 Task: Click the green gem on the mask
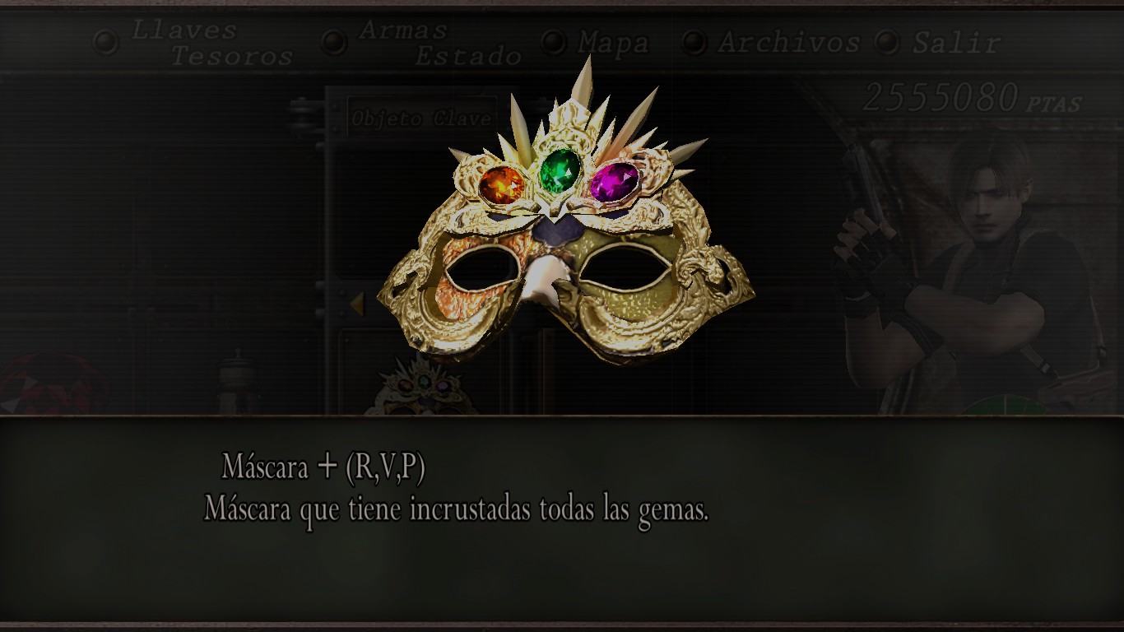(x=560, y=170)
